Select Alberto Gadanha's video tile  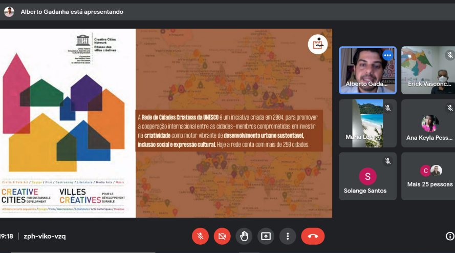(367, 70)
